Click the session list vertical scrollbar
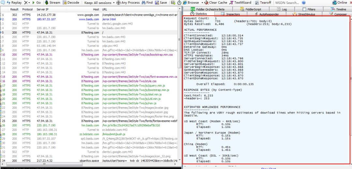 [179, 39]
